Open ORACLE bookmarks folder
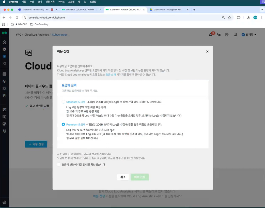The height and width of the screenshot is (208, 265). [19, 24]
